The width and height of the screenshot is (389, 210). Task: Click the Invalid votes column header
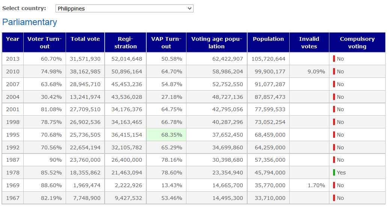coord(309,43)
